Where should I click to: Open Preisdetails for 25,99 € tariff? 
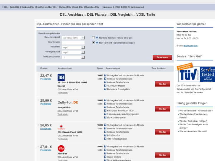[46, 104]
